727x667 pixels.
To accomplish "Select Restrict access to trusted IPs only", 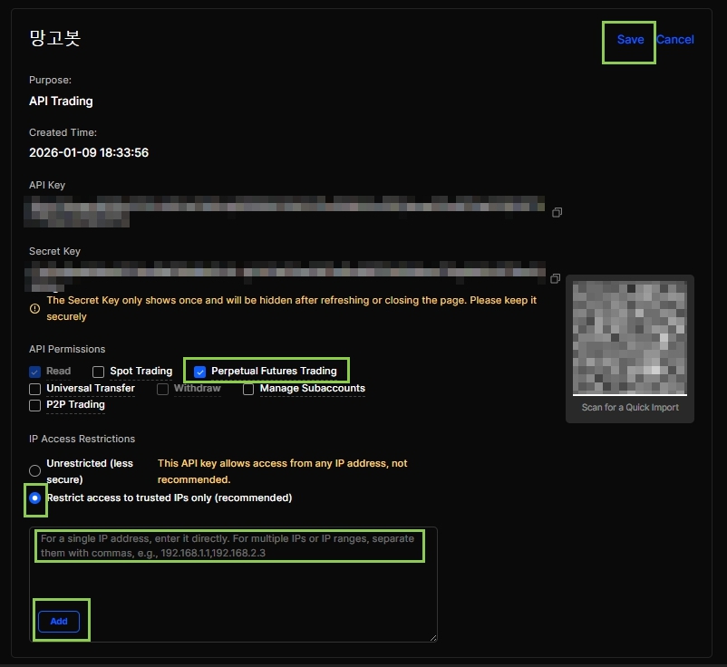I will coord(35,498).
